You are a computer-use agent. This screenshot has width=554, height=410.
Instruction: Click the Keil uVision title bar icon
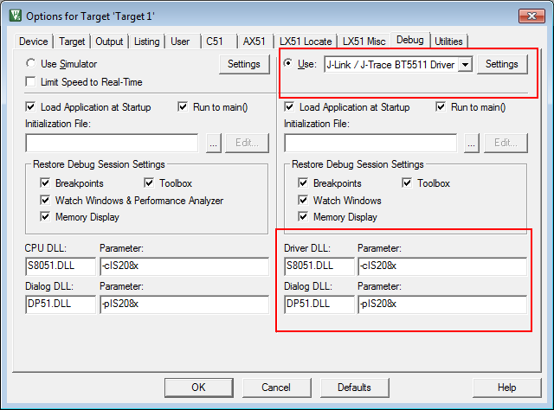(15, 16)
